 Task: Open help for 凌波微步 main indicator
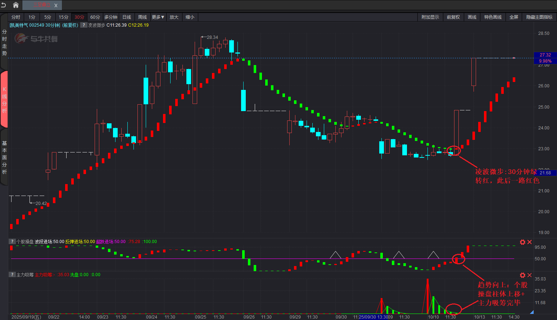(83, 25)
